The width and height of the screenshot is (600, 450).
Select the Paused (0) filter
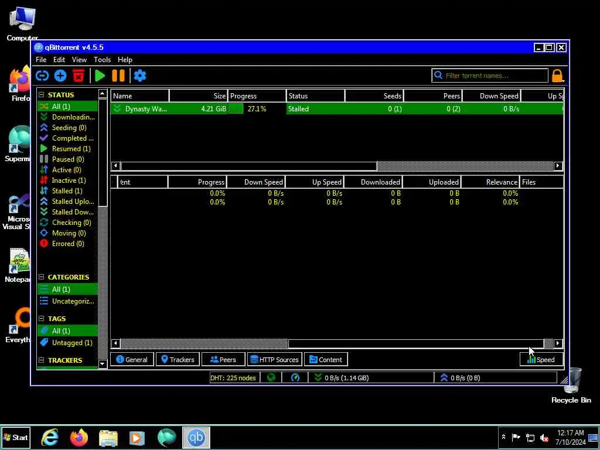68,159
